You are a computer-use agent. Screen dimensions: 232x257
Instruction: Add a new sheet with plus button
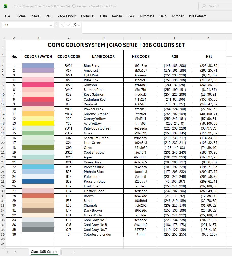[74, 252]
